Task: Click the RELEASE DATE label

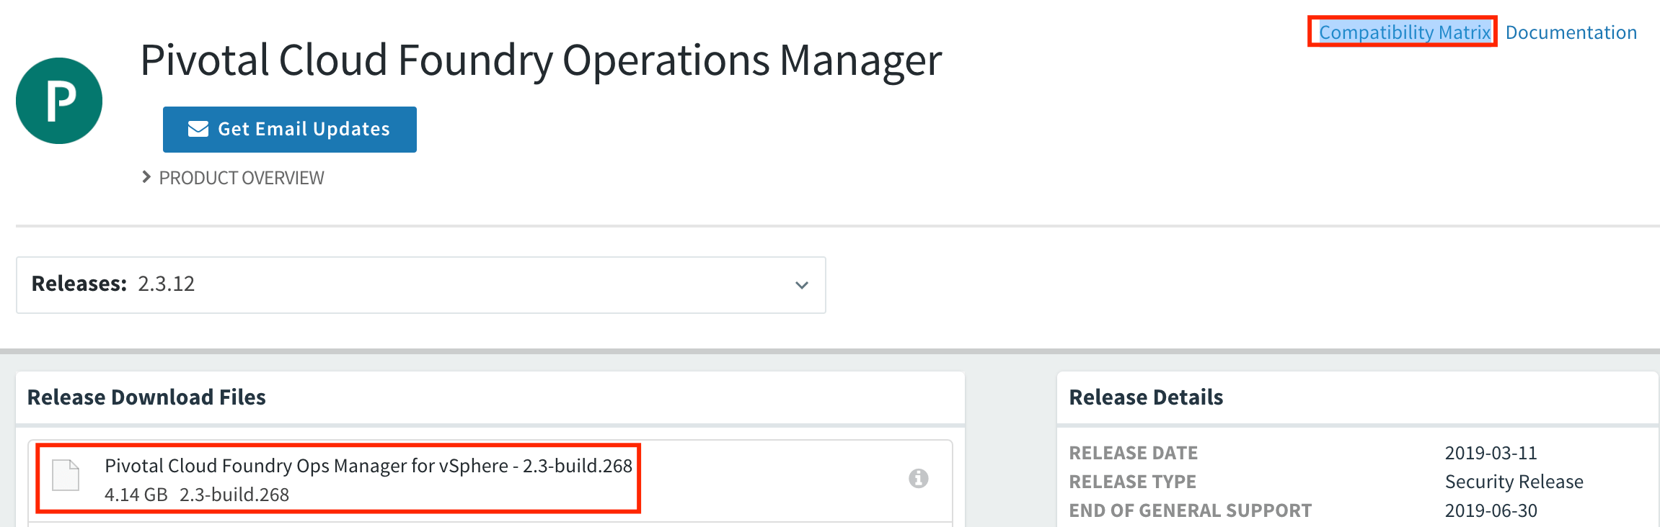Action: 1133,453
